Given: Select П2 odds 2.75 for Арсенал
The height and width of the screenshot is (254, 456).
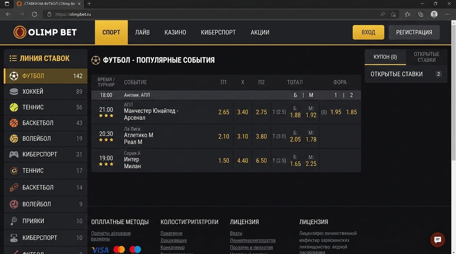Looking at the screenshot, I should pos(261,112).
